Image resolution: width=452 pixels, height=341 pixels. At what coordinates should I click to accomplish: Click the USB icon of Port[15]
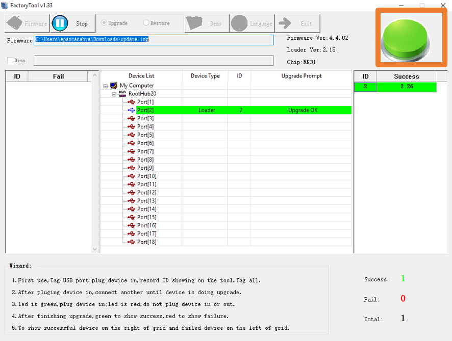[131, 217]
